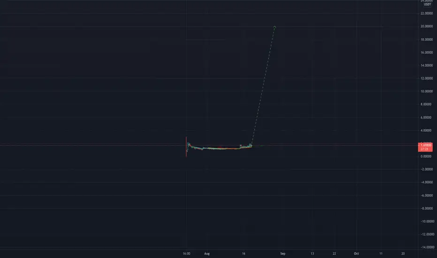Click the 10.00000 price axis label
The image size is (437, 258).
coord(427,91)
